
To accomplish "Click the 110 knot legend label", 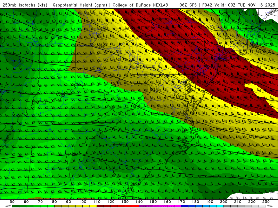I will pyautogui.click(x=97, y=202).
